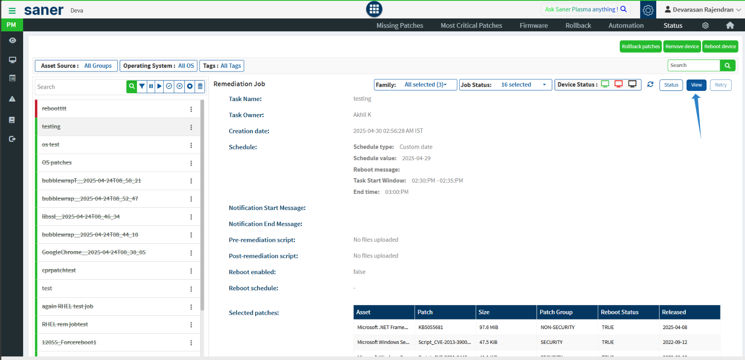Click the Reboot Status column header
745x360 pixels.
point(629,312)
